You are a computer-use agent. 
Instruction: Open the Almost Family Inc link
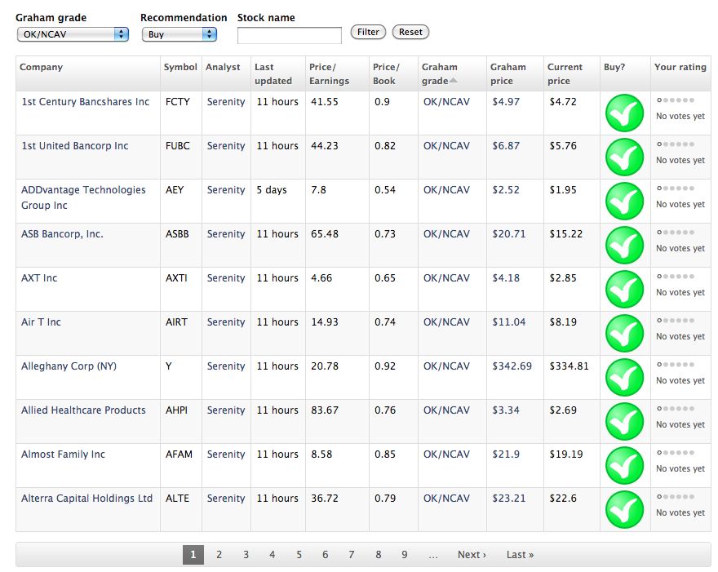(63, 454)
